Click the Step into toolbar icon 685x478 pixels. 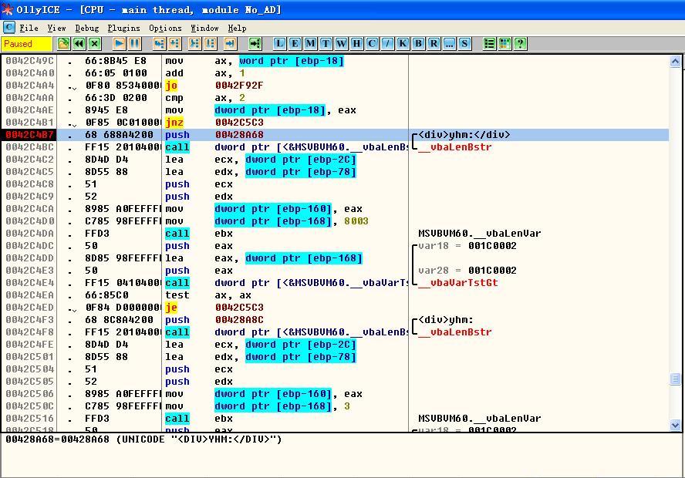[x=159, y=44]
